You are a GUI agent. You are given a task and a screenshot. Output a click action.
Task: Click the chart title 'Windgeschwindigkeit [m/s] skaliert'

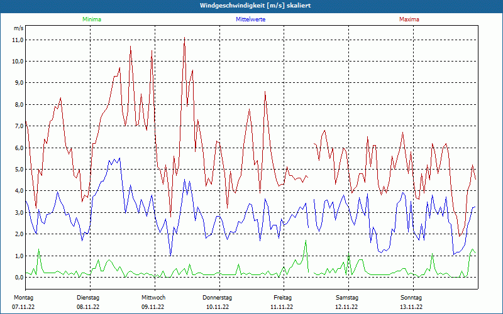[255, 6]
